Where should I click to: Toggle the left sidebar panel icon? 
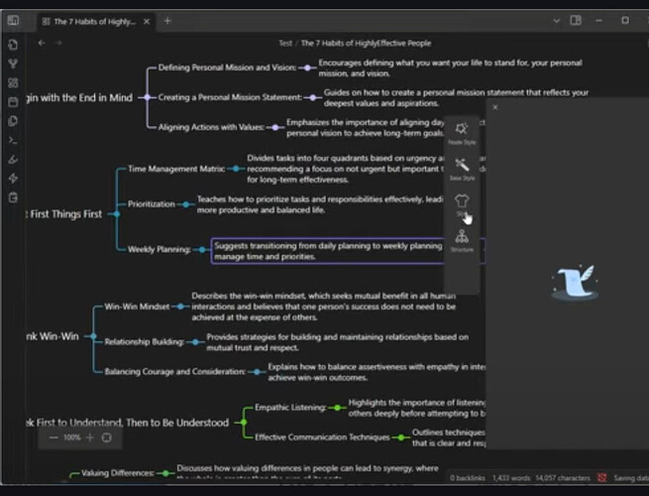click(13, 21)
